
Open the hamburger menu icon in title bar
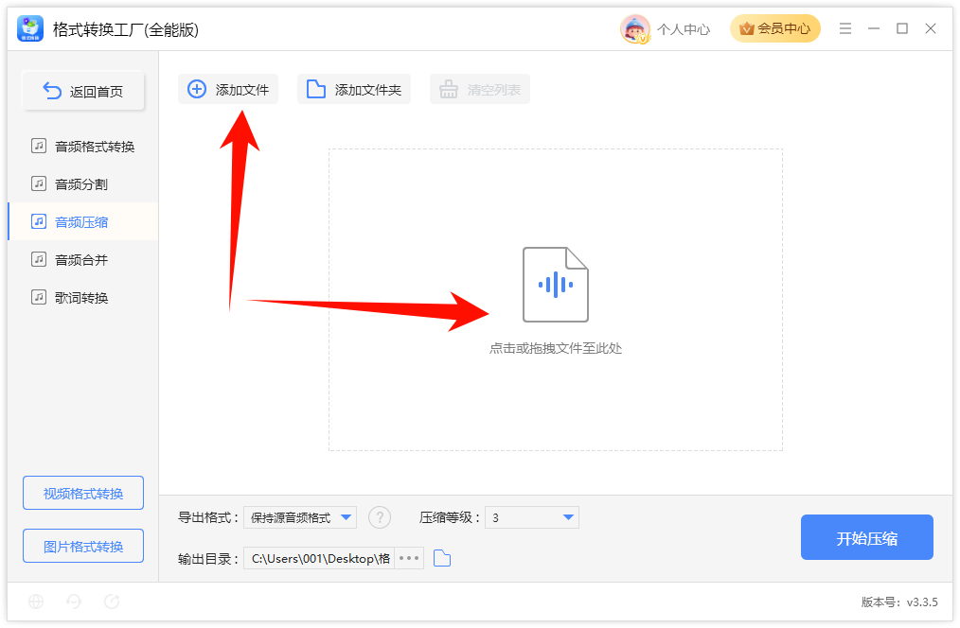click(844, 28)
